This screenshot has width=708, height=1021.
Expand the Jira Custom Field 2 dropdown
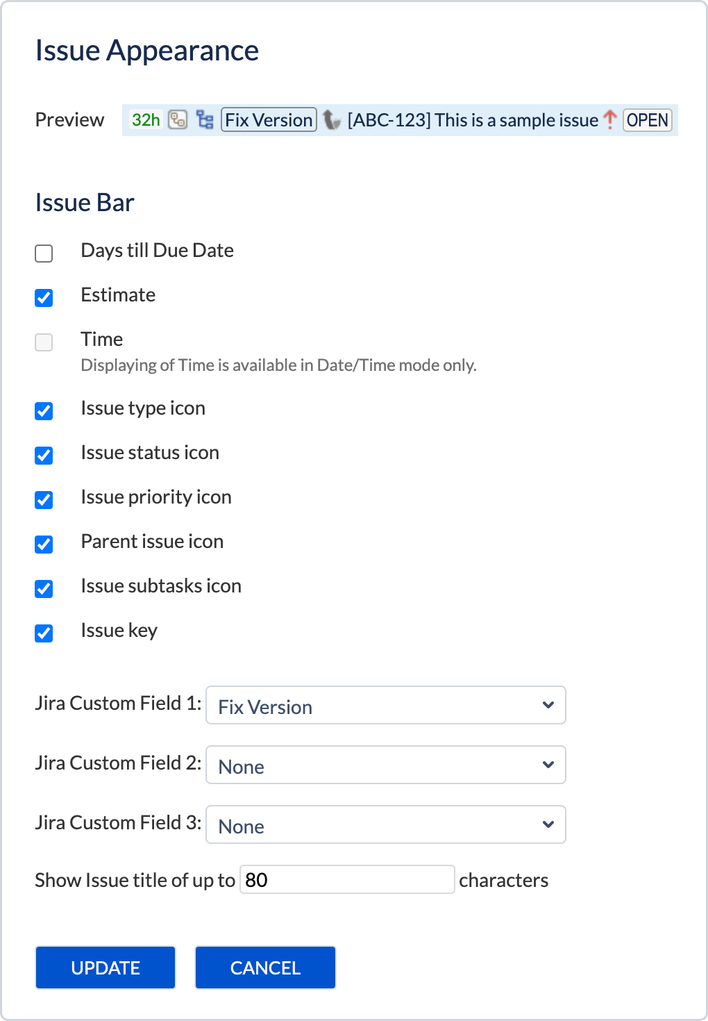coord(385,765)
